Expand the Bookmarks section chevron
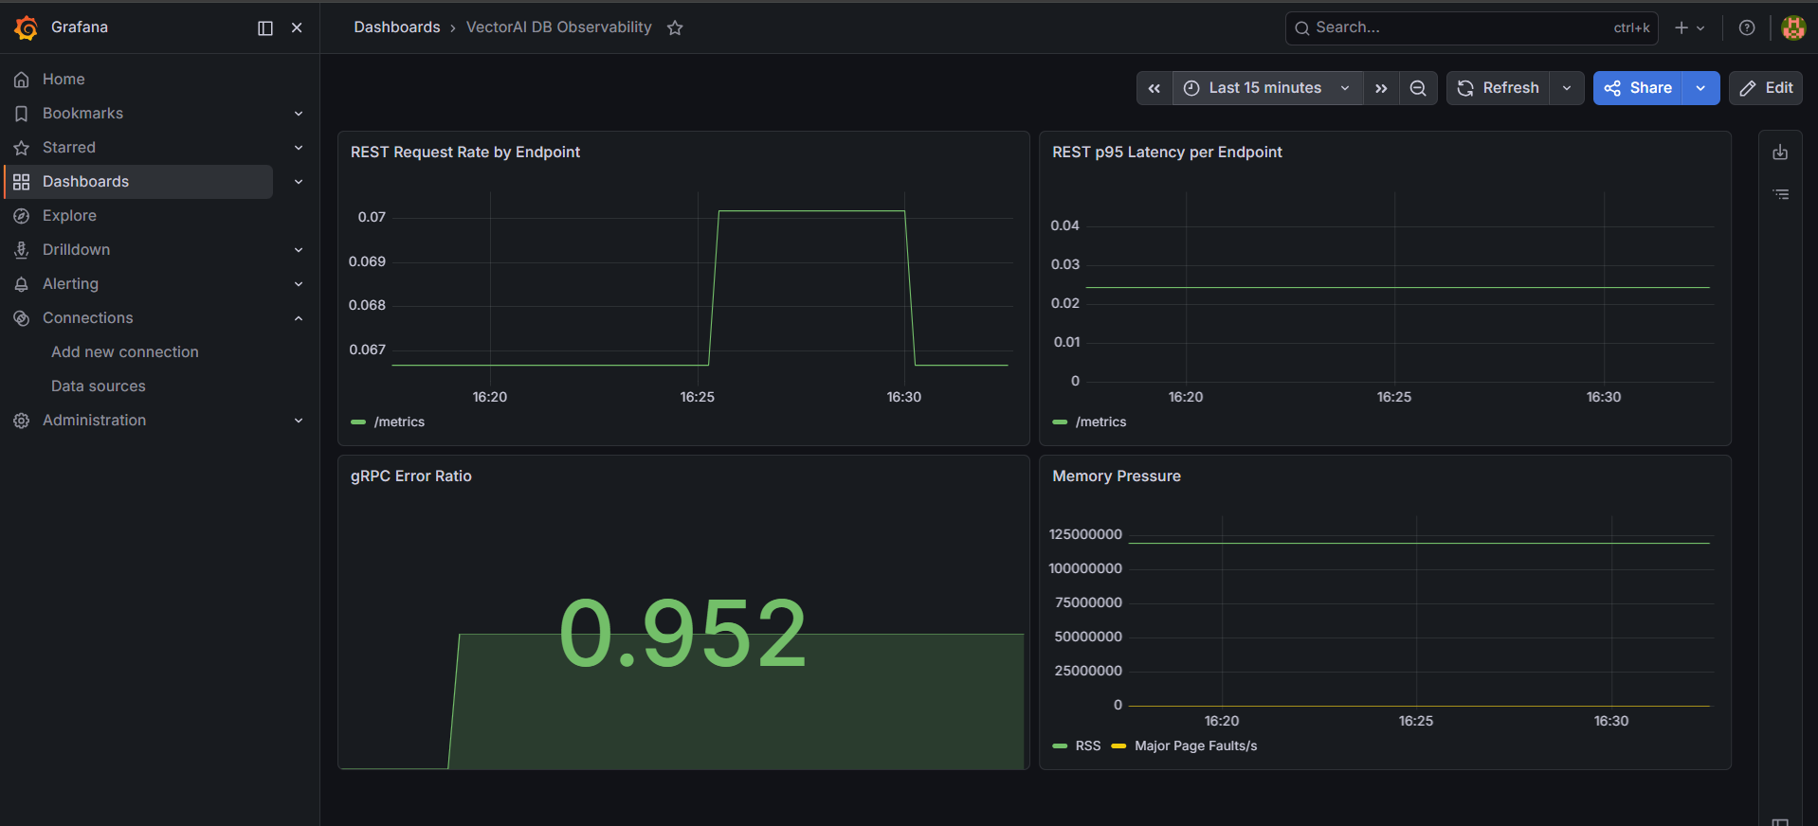Screen dimensions: 1818x826 (x=299, y=114)
